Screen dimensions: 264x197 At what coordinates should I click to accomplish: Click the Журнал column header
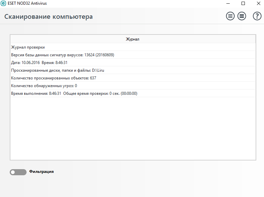tap(133, 39)
